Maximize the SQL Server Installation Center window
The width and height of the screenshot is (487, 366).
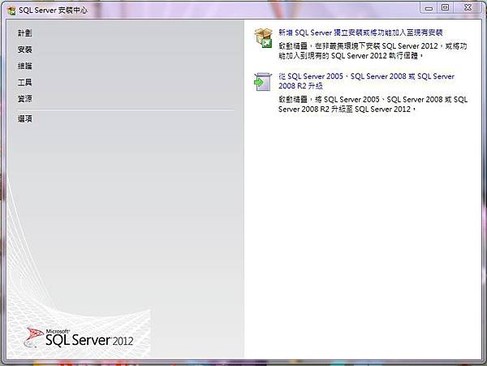point(446,8)
